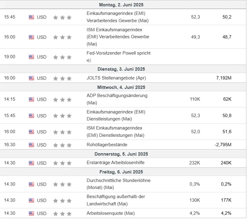The width and height of the screenshot is (247, 219).
Task: Open Beschäftigung außerhalb der Landwirtschaft event
Action: tap(116, 200)
